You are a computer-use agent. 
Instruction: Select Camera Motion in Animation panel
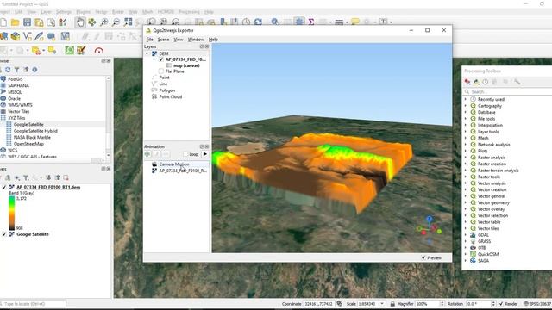(x=174, y=164)
